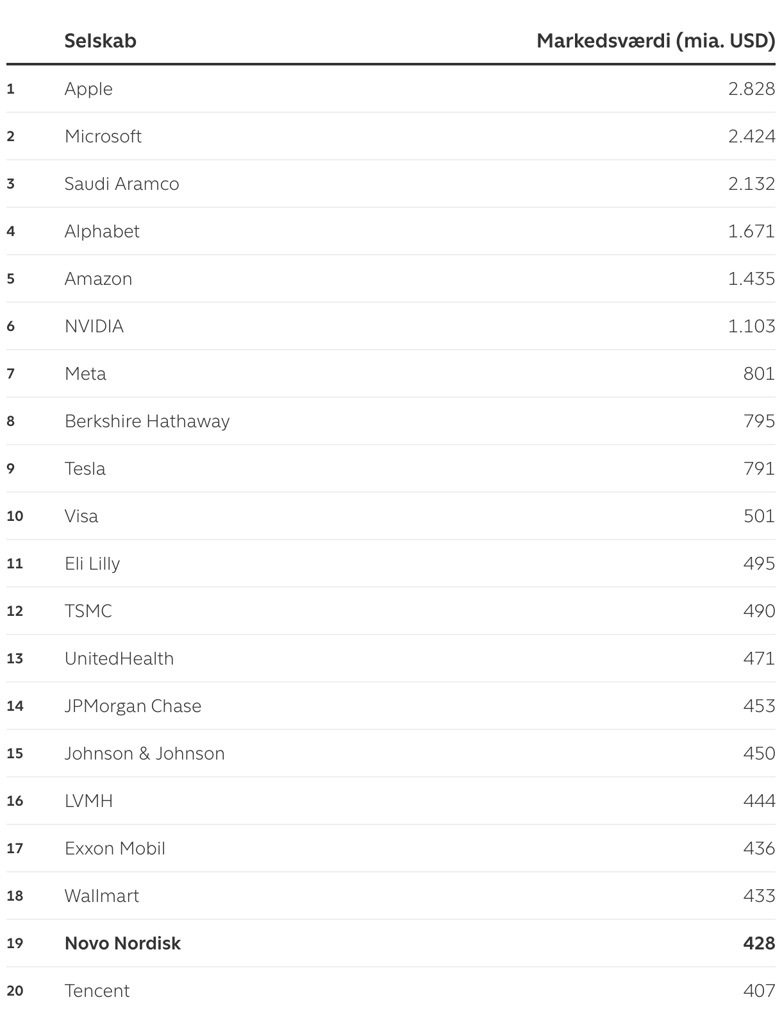Click the Selskab column header

click(x=100, y=41)
